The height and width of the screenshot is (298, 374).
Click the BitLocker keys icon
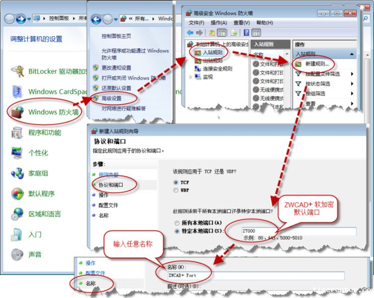(x=18, y=71)
